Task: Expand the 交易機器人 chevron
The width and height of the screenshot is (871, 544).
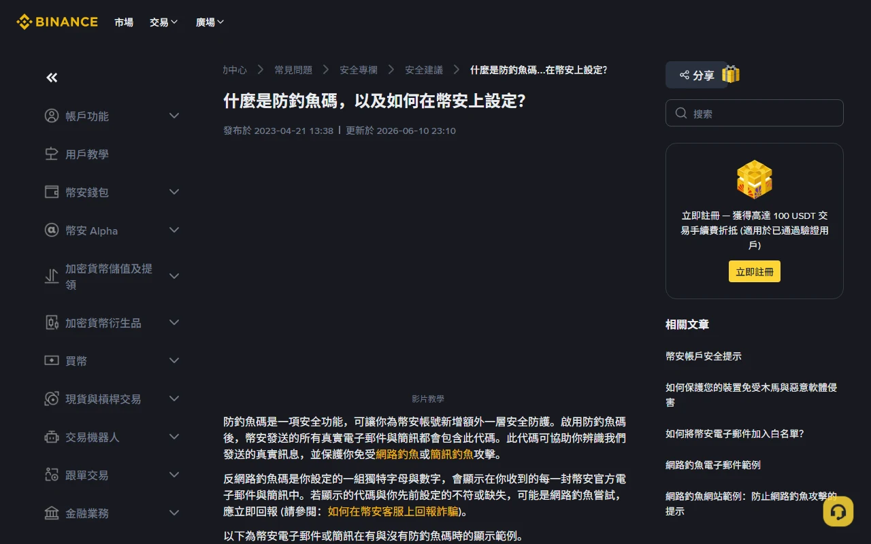Action: 174,437
